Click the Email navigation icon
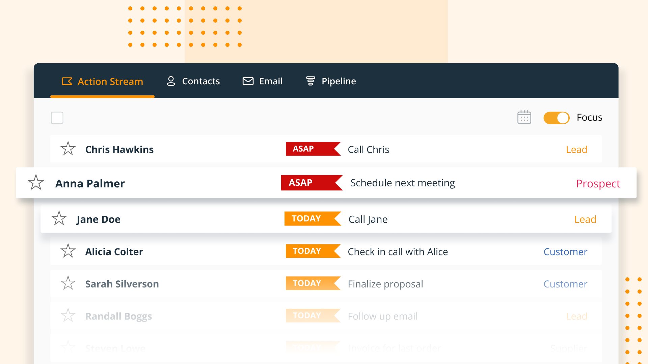Screen dimensions: 648x364 (x=247, y=81)
